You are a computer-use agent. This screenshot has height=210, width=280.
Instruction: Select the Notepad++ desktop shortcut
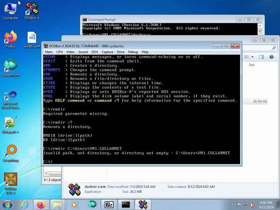pos(11,125)
